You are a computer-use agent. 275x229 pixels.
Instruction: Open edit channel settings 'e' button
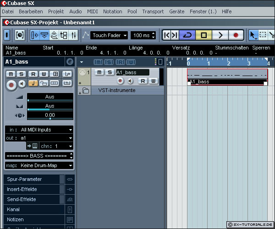[x=70, y=62]
